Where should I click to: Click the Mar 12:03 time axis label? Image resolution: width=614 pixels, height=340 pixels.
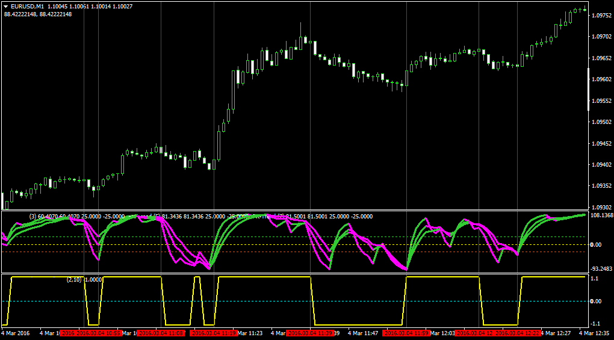coord(442,333)
